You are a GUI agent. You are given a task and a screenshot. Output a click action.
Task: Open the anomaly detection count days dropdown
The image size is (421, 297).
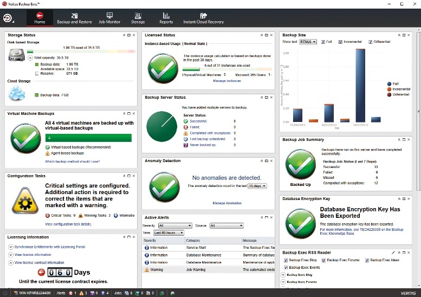click(257, 186)
